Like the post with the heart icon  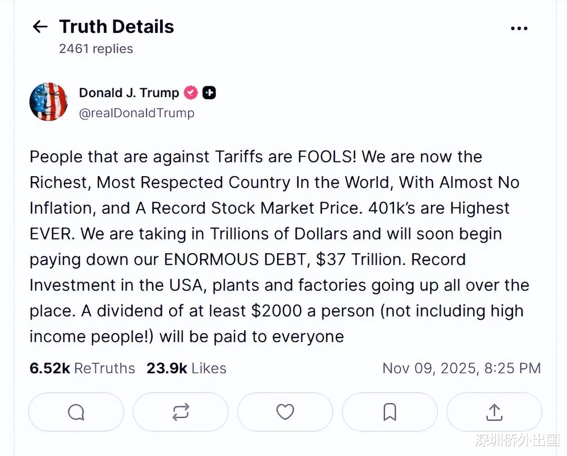coord(285,412)
